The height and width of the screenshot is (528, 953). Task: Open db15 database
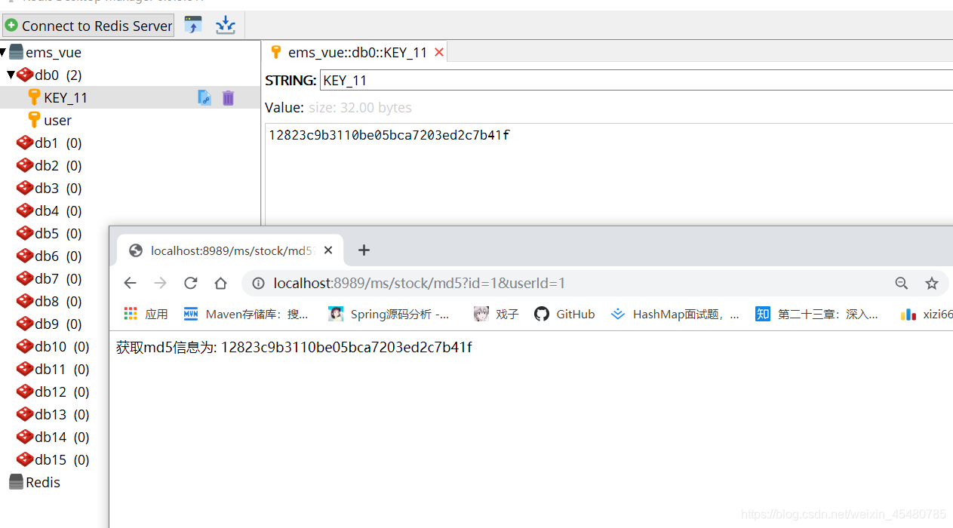click(x=53, y=459)
